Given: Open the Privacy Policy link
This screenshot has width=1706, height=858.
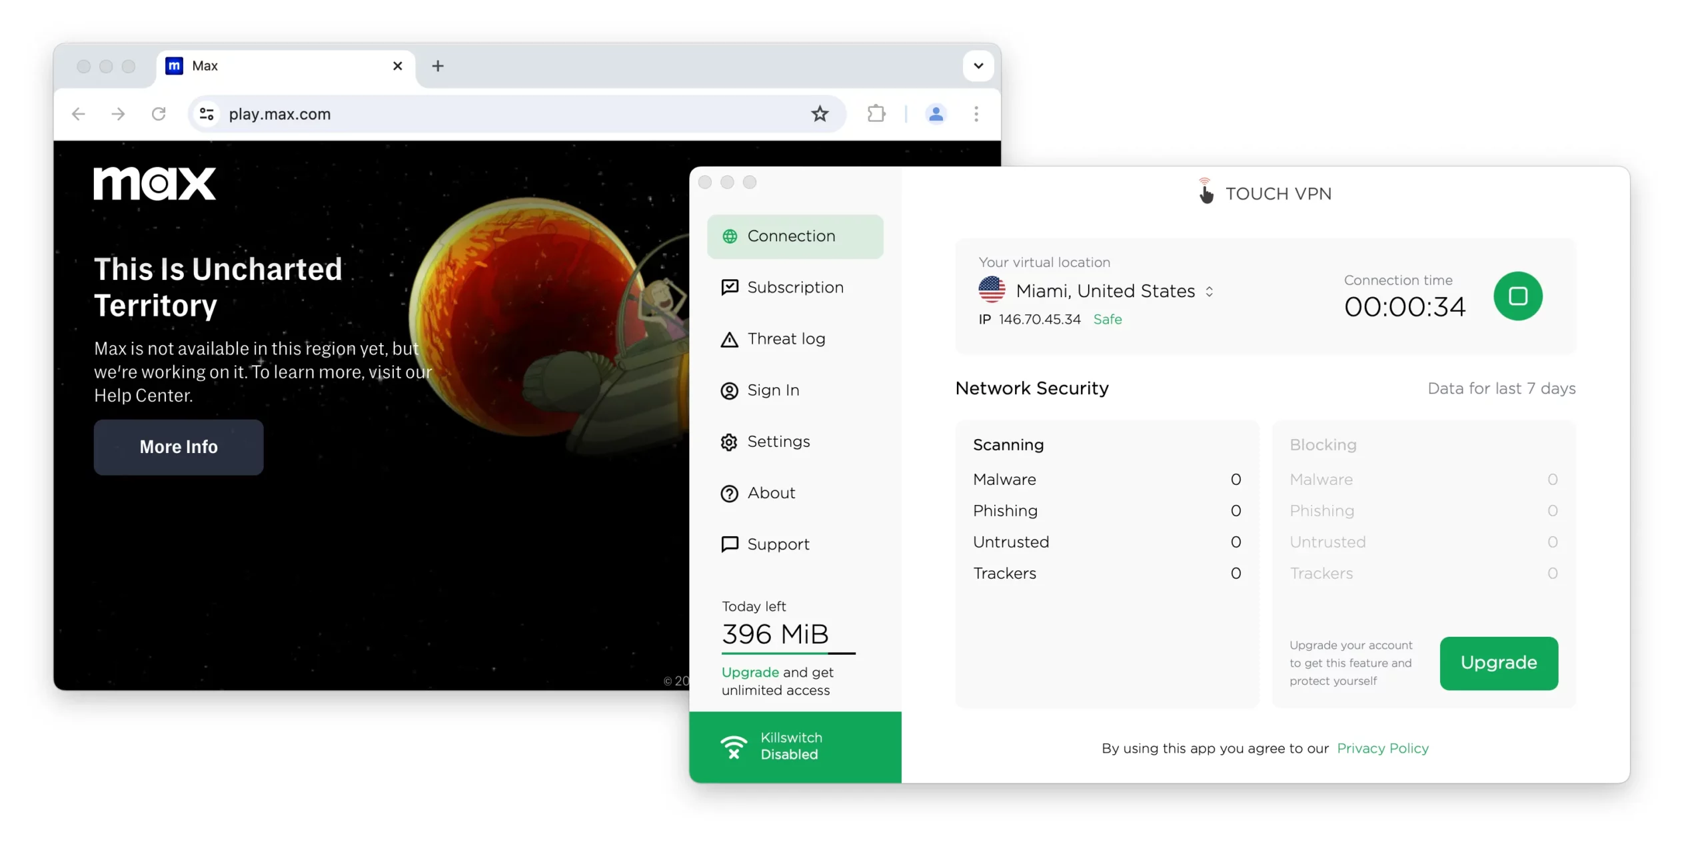Looking at the screenshot, I should tap(1383, 748).
